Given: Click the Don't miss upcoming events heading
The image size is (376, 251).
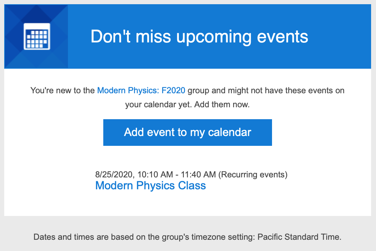Looking at the screenshot, I should coord(199,36).
